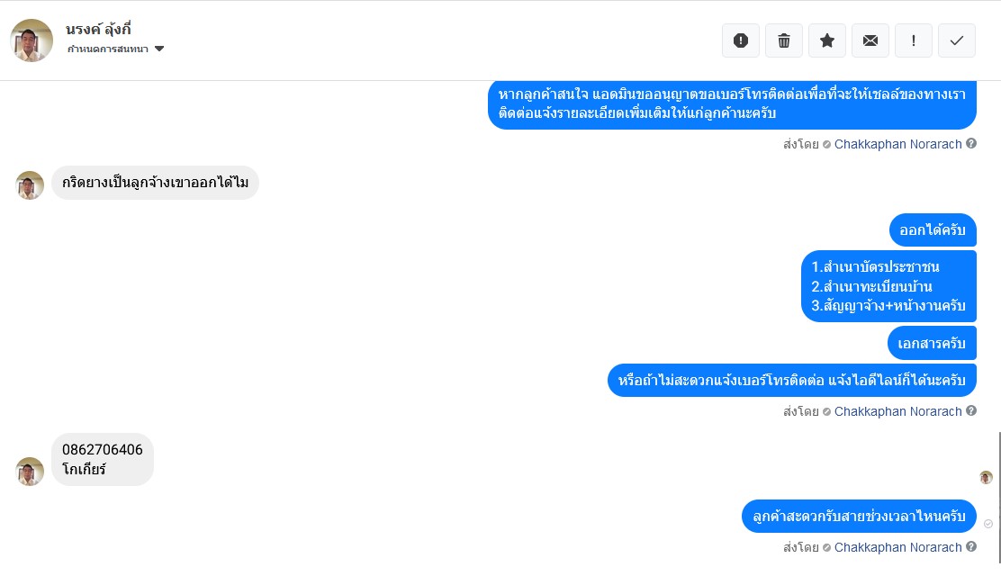Open Chakkaphan Norarach link under the first message
Screen dimensions: 1001x585
click(x=897, y=143)
